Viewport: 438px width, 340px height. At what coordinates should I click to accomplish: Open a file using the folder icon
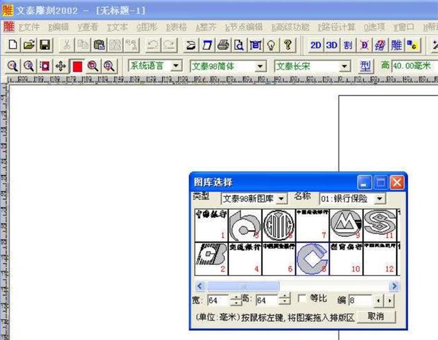pyautogui.click(x=29, y=45)
